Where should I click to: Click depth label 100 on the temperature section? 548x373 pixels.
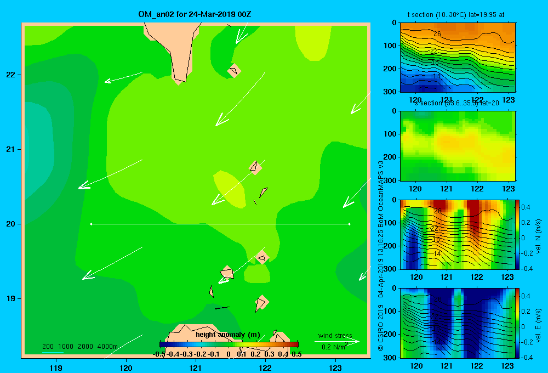click(390, 46)
